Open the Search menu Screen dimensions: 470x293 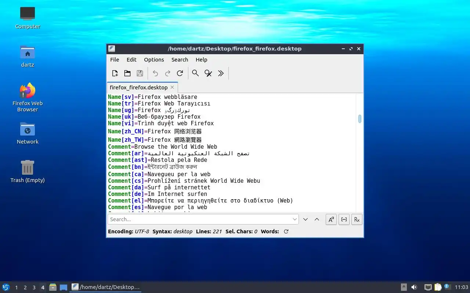coord(180,60)
